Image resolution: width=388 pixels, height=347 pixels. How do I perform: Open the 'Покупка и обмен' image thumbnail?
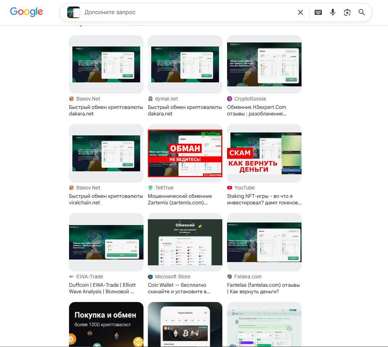(x=106, y=324)
